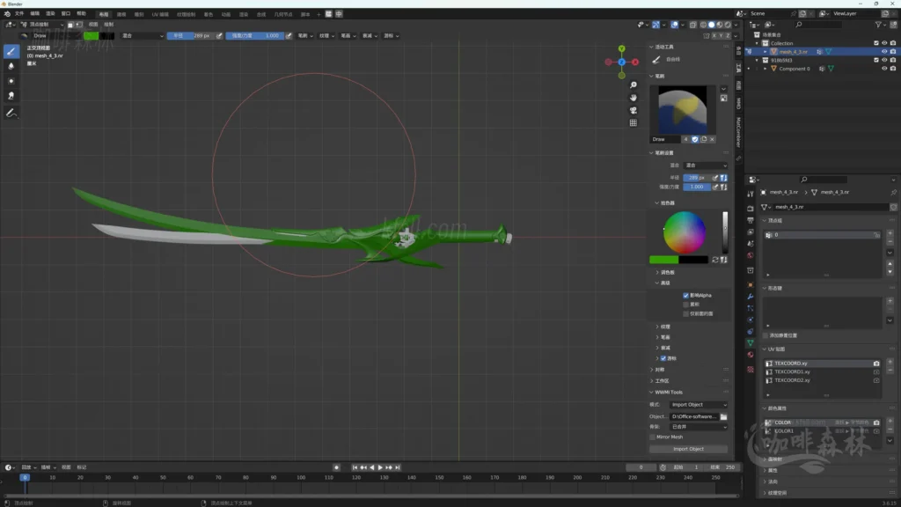
Task: Open the 文件 menu
Action: (19, 14)
